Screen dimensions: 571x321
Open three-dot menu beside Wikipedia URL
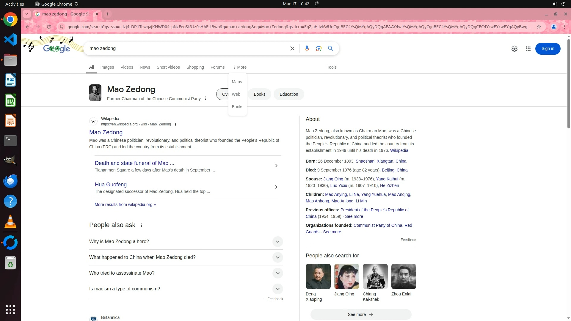[175, 125]
